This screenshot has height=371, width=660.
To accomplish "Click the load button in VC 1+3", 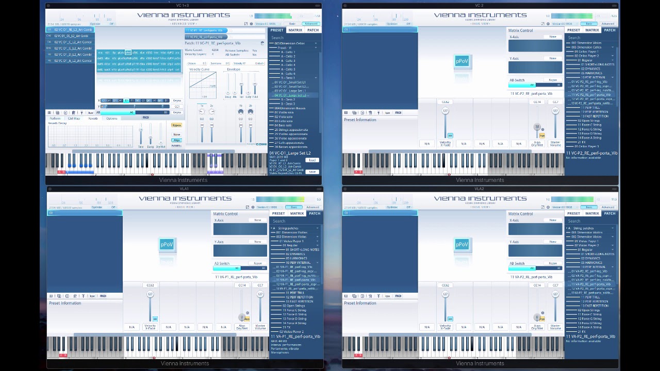I will pyautogui.click(x=312, y=160).
